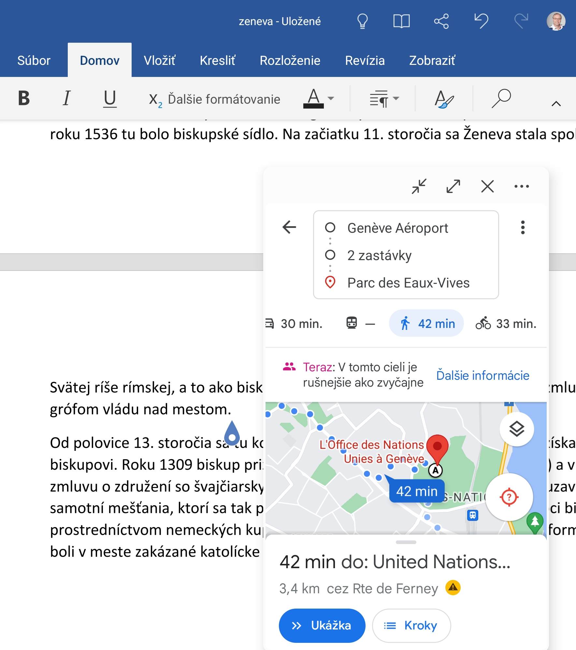
Task: Expand the font color dropdown arrow
Action: [x=331, y=98]
